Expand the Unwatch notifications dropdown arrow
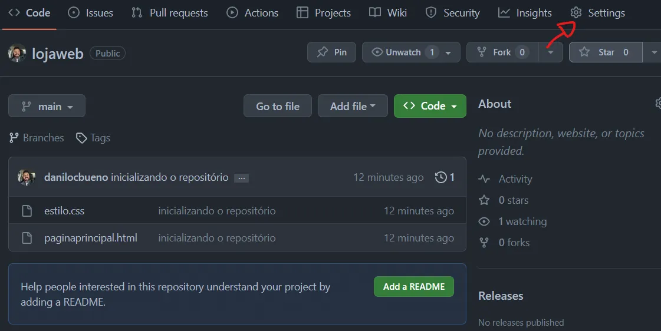 coord(449,52)
